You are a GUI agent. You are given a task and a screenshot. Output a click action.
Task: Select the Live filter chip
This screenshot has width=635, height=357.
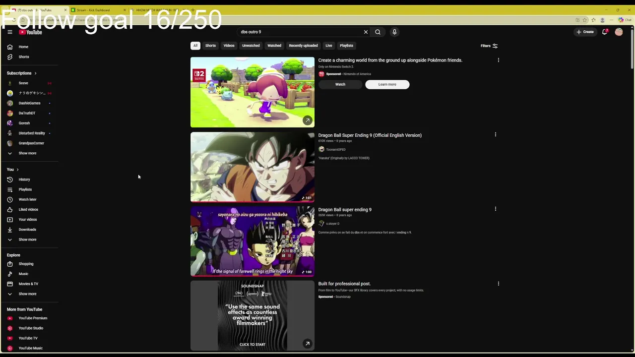[328, 46]
